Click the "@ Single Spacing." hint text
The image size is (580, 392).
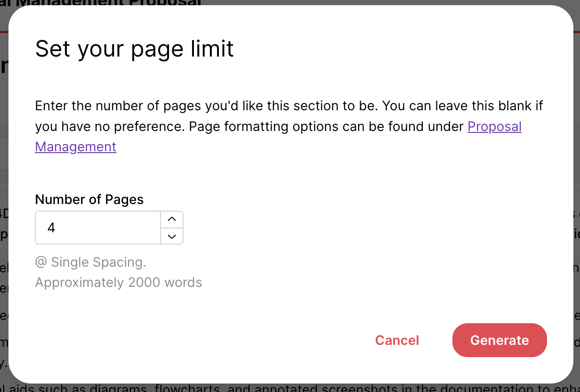click(x=90, y=262)
